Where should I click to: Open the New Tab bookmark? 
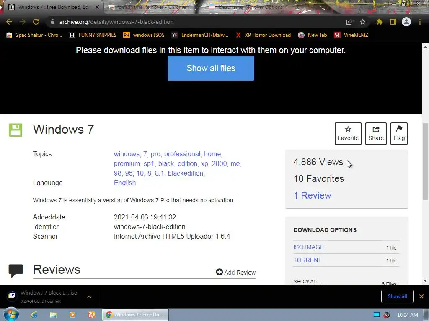pos(313,35)
